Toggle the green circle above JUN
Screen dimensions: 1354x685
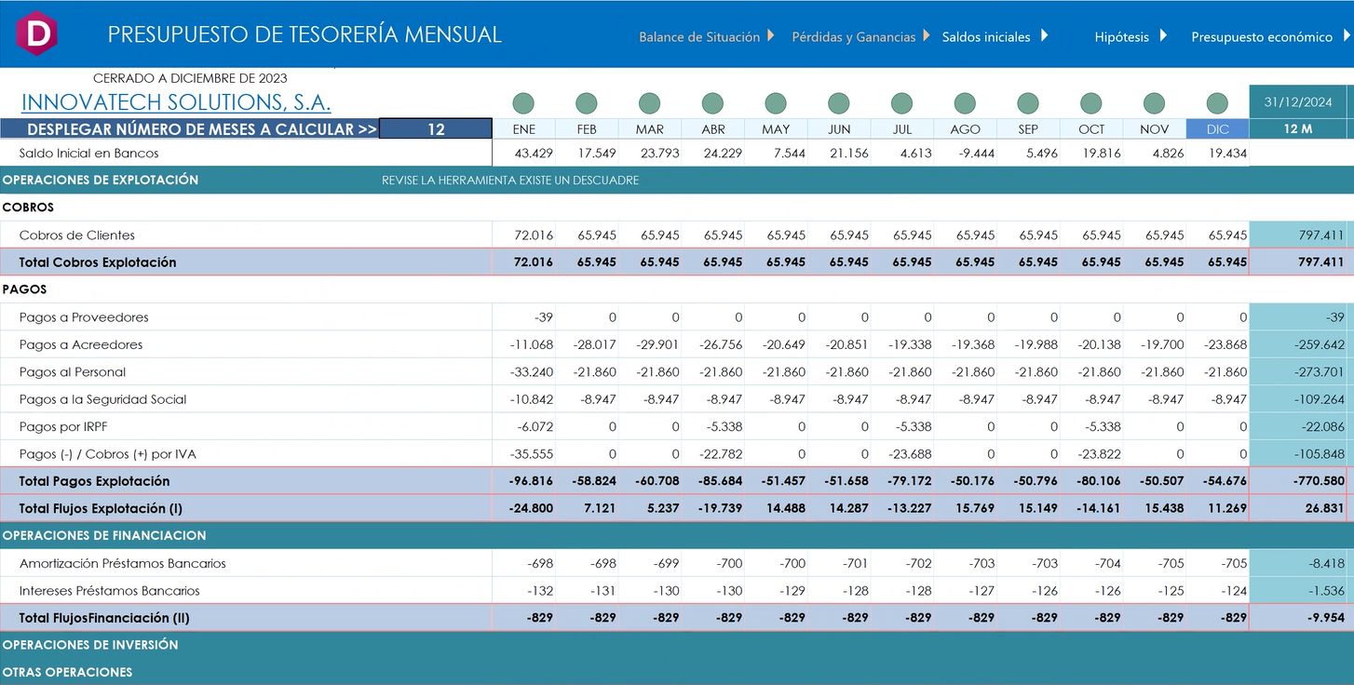[x=839, y=103]
